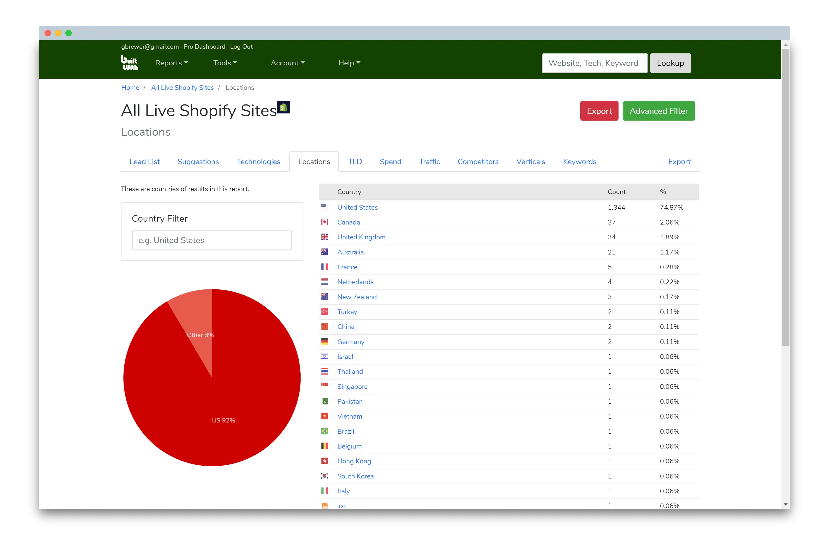
Task: Click the Hong Kong flag icon
Action: coord(324,461)
